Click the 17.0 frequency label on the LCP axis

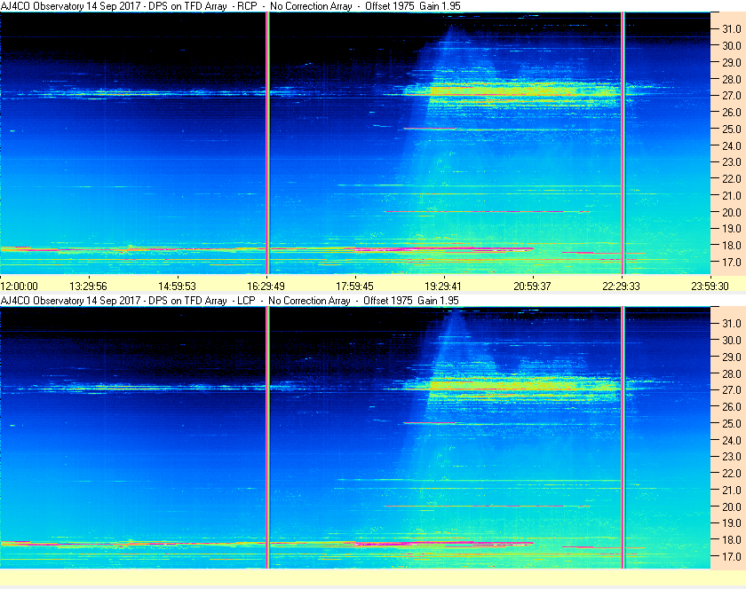point(732,556)
